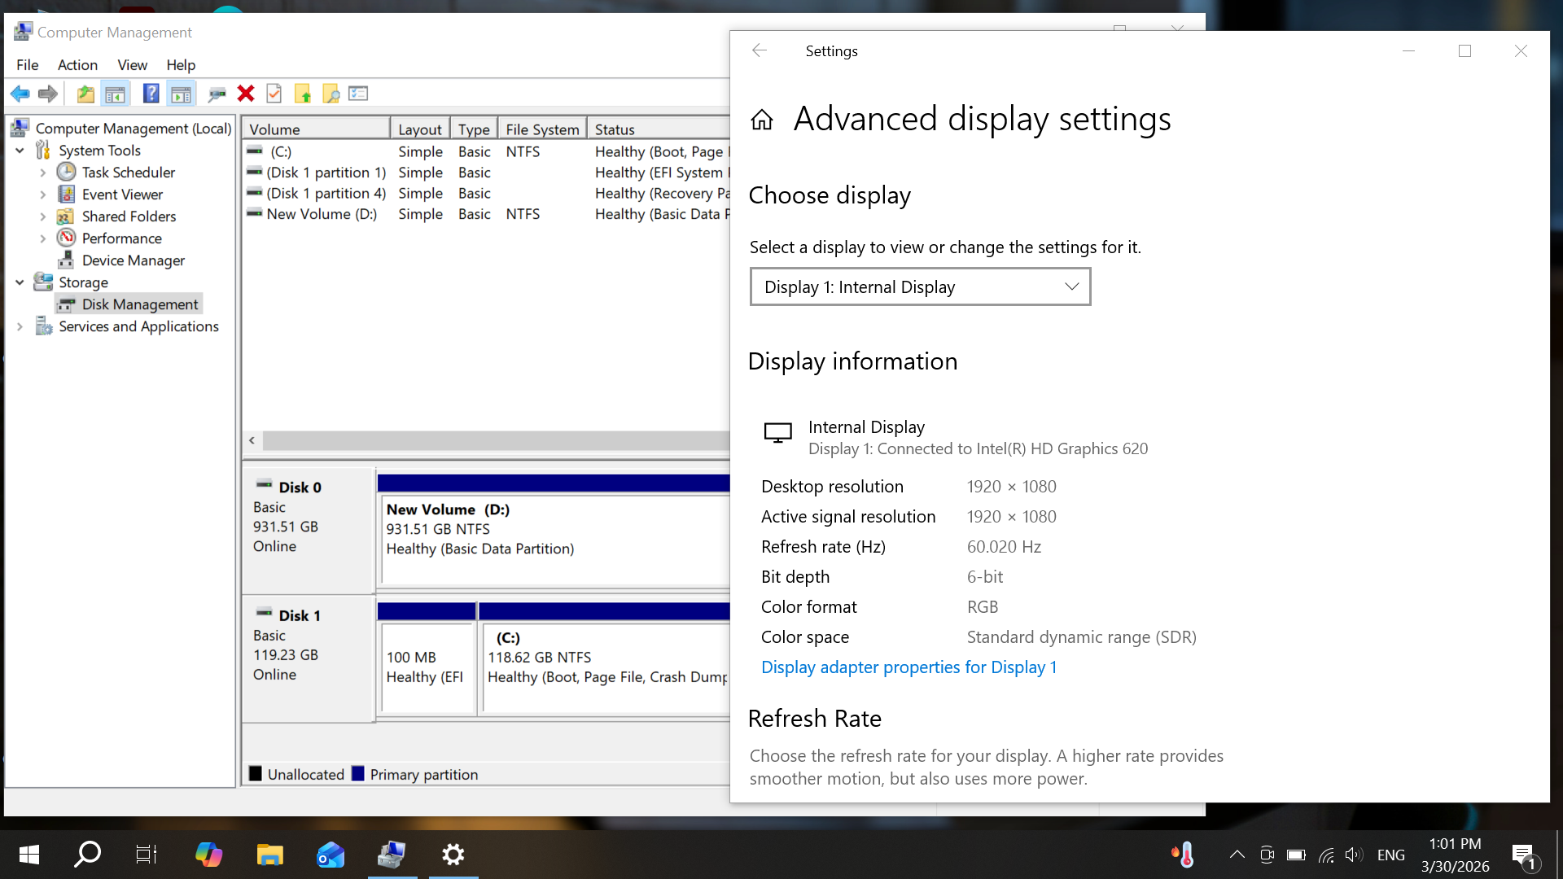Open Display adapter properties for Display 1
Viewport: 1563px width, 879px height.
tap(908, 667)
